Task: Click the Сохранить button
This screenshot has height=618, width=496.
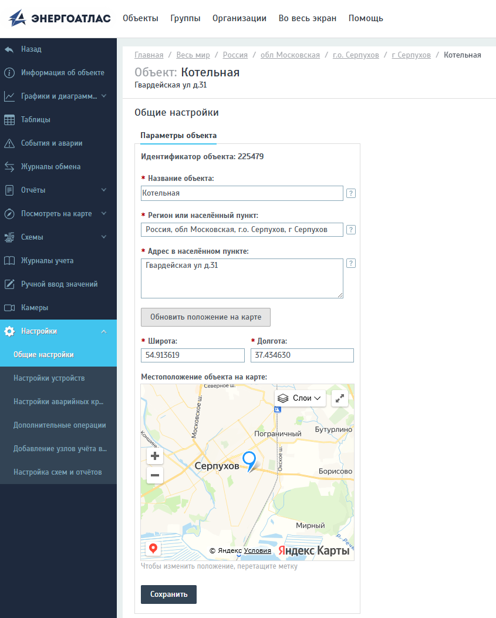Action: pos(168,595)
